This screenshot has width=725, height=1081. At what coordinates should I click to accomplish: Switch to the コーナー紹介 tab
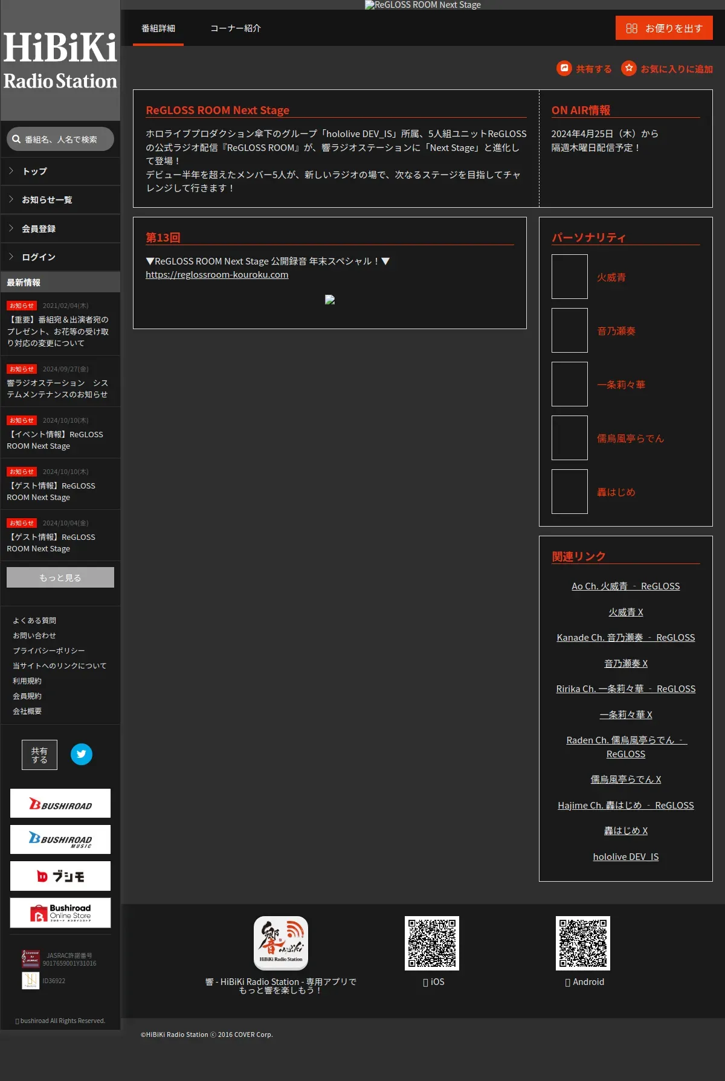(236, 28)
